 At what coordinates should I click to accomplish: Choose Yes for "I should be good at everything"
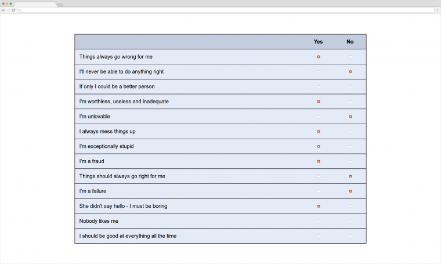pyautogui.click(x=319, y=236)
